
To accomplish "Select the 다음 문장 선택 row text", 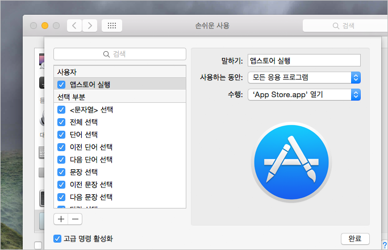I will tap(91, 197).
